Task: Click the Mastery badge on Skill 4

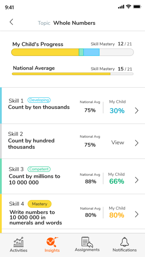Action: [x=40, y=204]
